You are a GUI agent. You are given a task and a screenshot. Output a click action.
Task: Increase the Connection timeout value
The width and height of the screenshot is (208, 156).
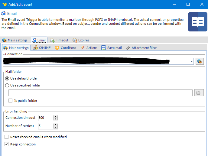click(x=56, y=116)
